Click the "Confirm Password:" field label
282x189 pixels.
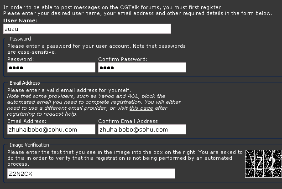coord(123,59)
